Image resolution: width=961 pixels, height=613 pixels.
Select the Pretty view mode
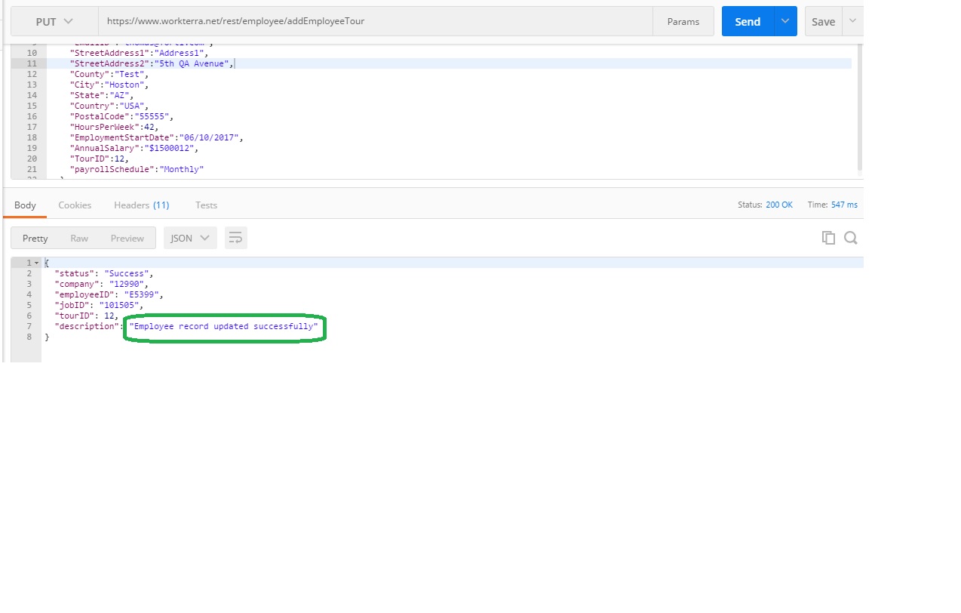(x=35, y=238)
